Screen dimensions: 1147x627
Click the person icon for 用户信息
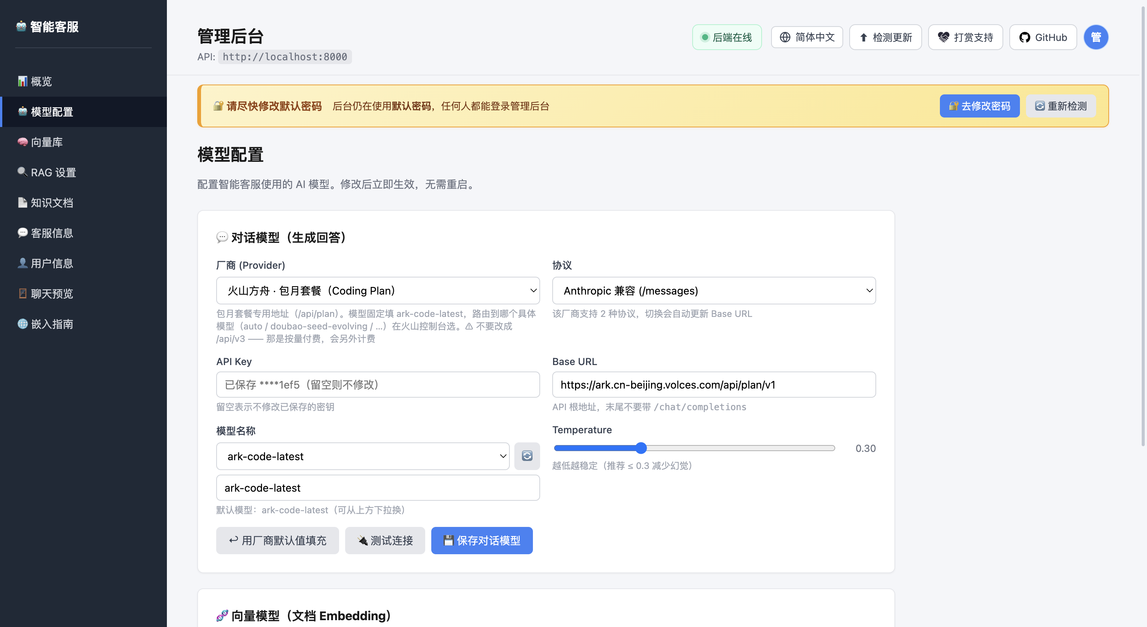pos(22,263)
